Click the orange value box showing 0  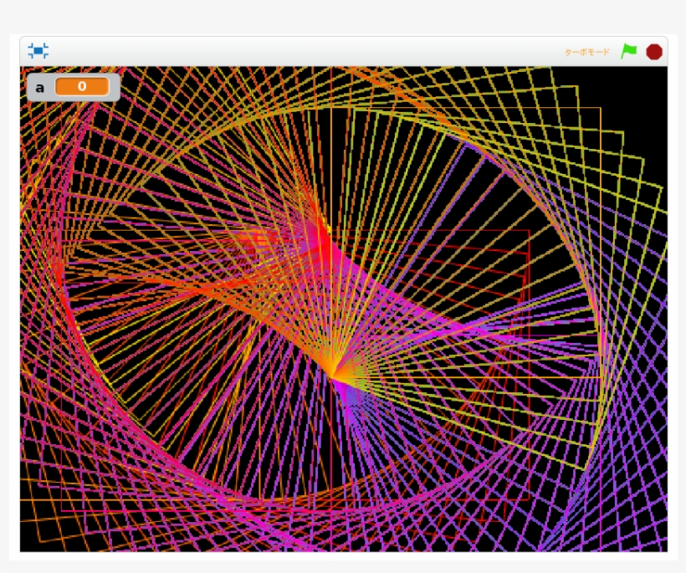click(x=82, y=87)
